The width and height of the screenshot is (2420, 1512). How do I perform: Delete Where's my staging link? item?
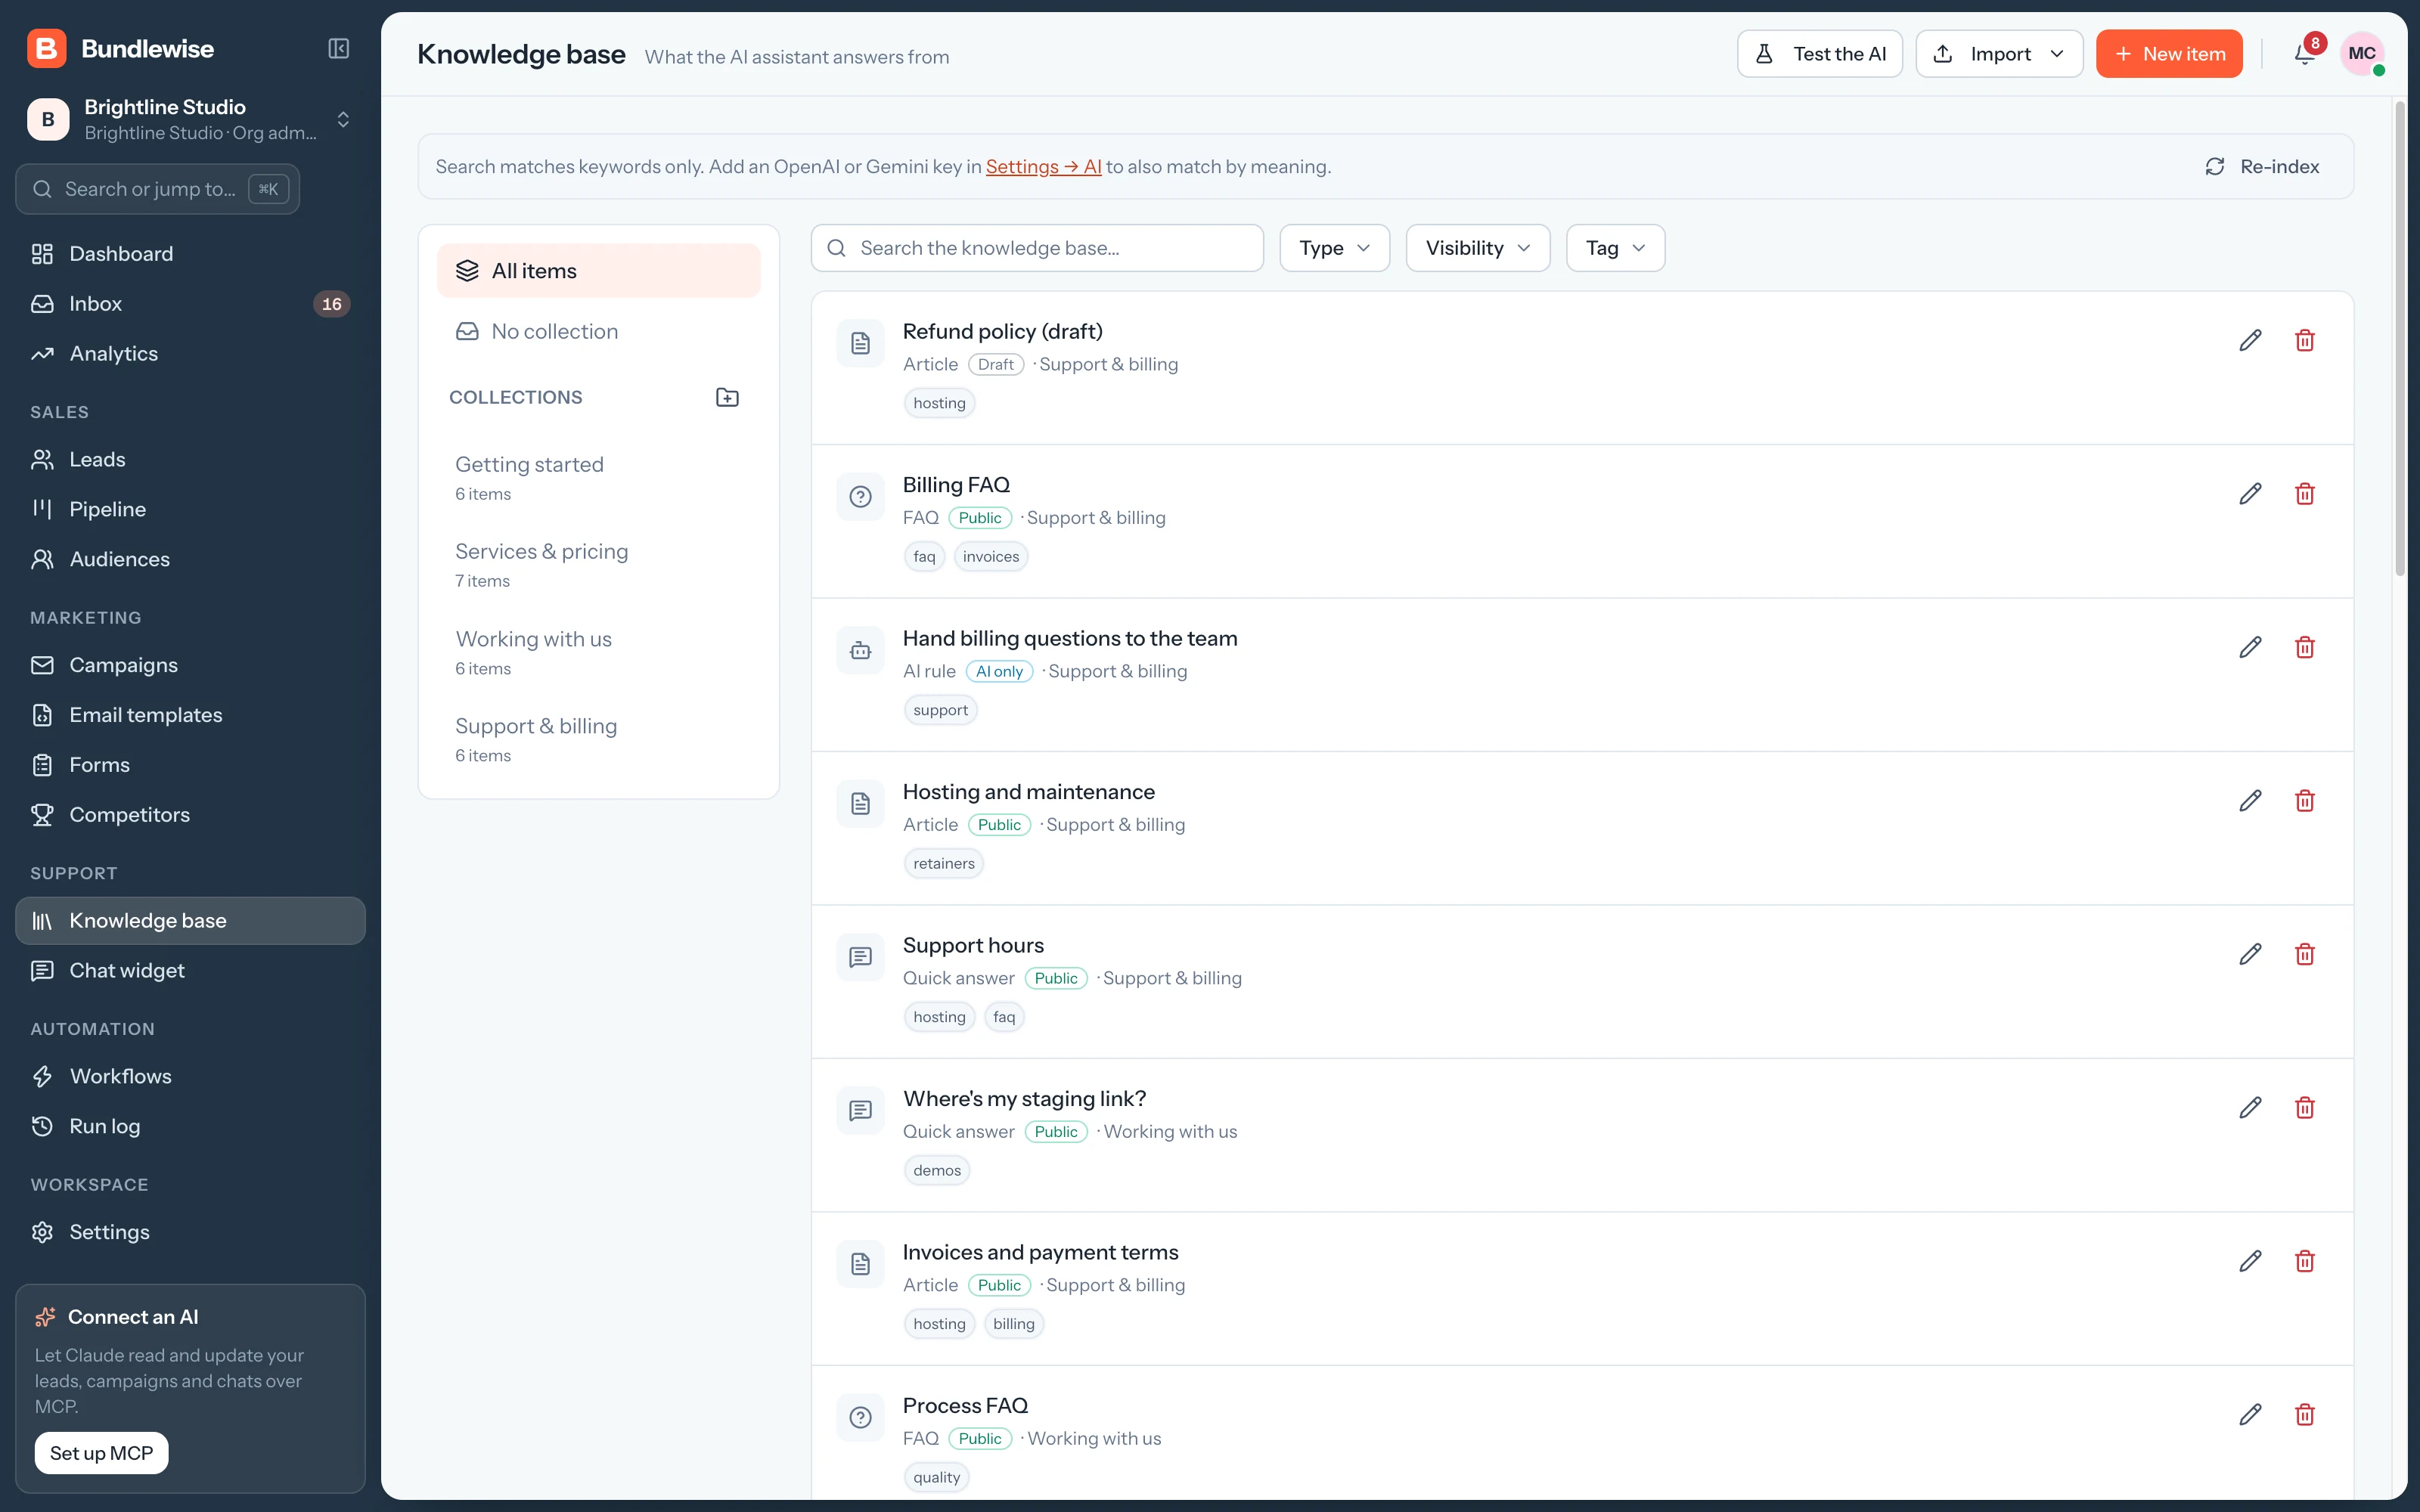tap(2305, 1108)
